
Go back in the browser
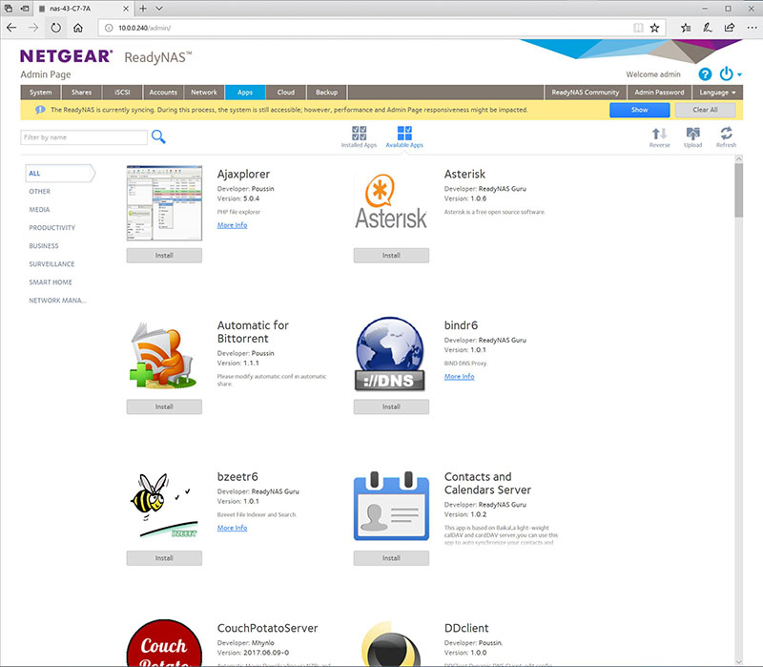[11, 28]
